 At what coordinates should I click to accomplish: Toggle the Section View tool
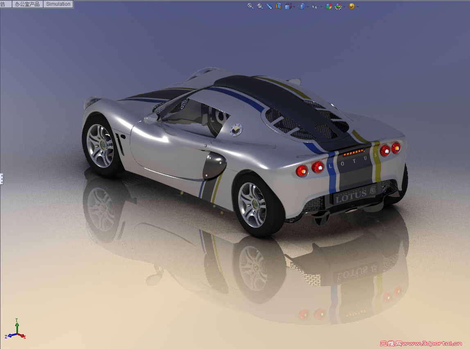tap(279, 6)
